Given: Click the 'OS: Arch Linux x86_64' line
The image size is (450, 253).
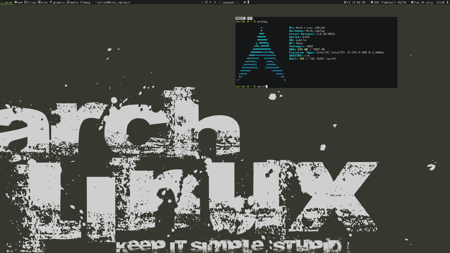Looking at the screenshot, I should click(x=307, y=28).
